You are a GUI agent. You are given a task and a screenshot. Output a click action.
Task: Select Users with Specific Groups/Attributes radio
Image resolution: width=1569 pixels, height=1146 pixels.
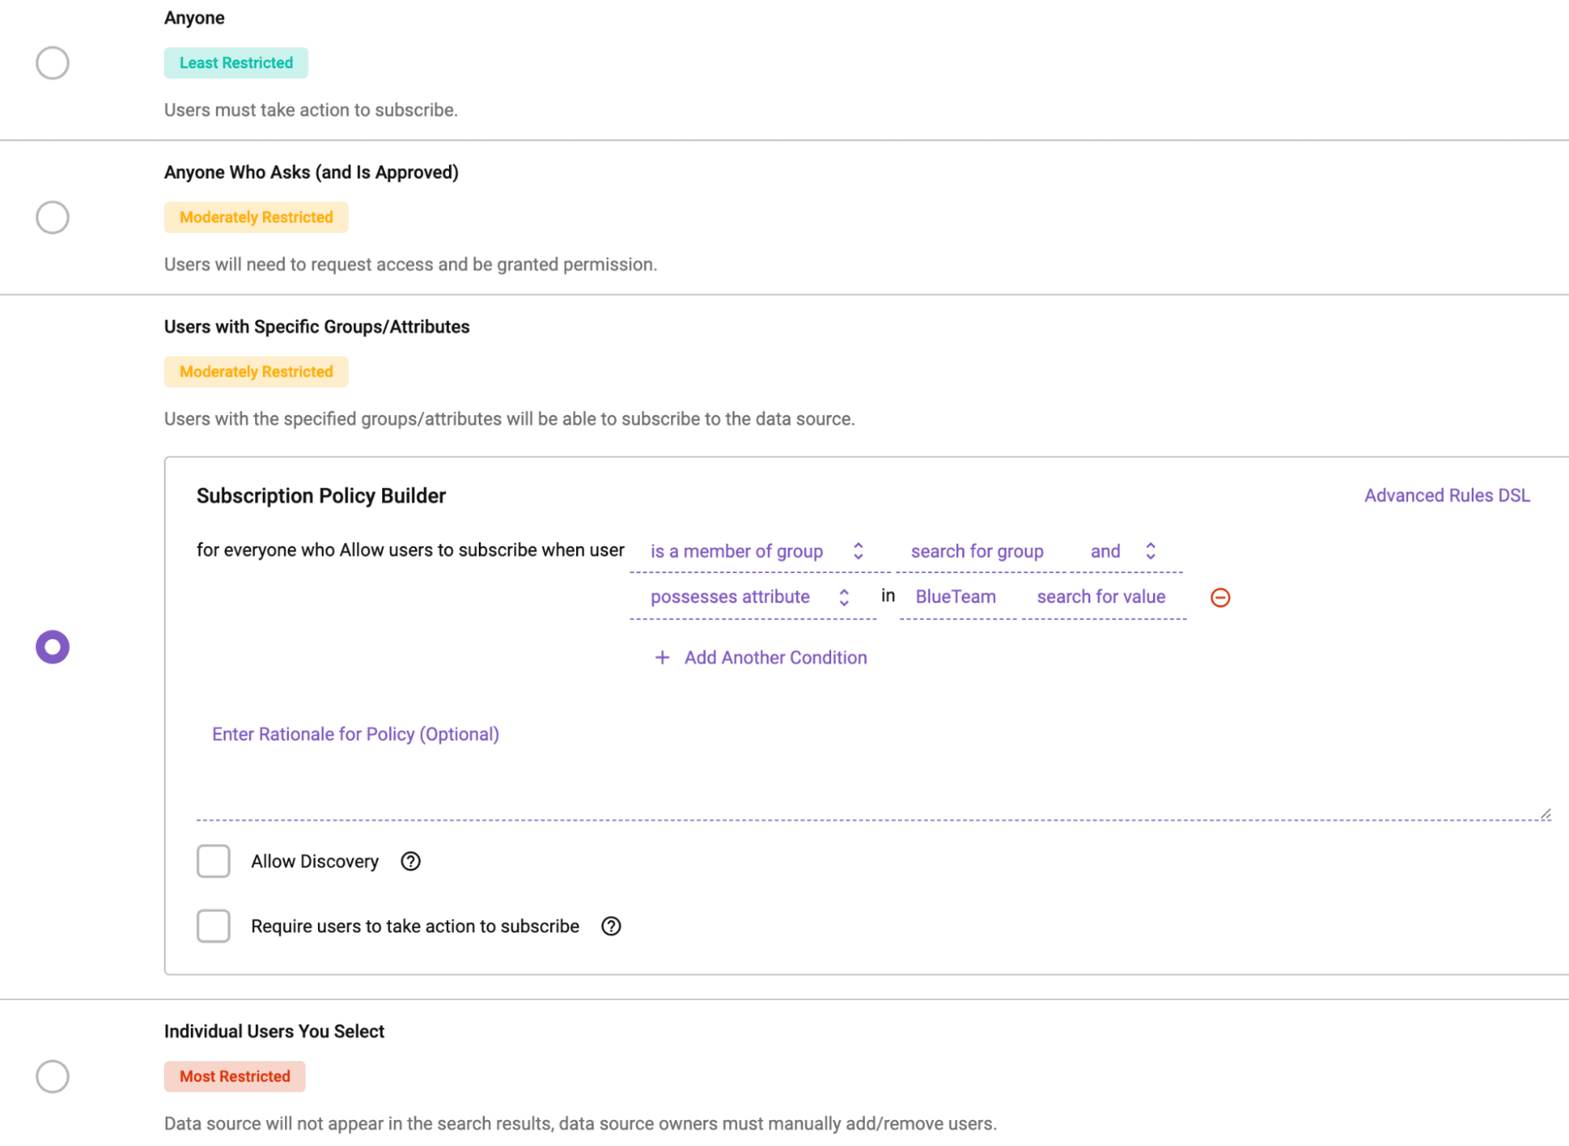(x=53, y=647)
